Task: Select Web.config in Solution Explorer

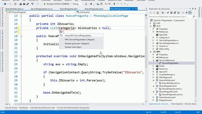Action: pyautogui.click(x=164, y=49)
